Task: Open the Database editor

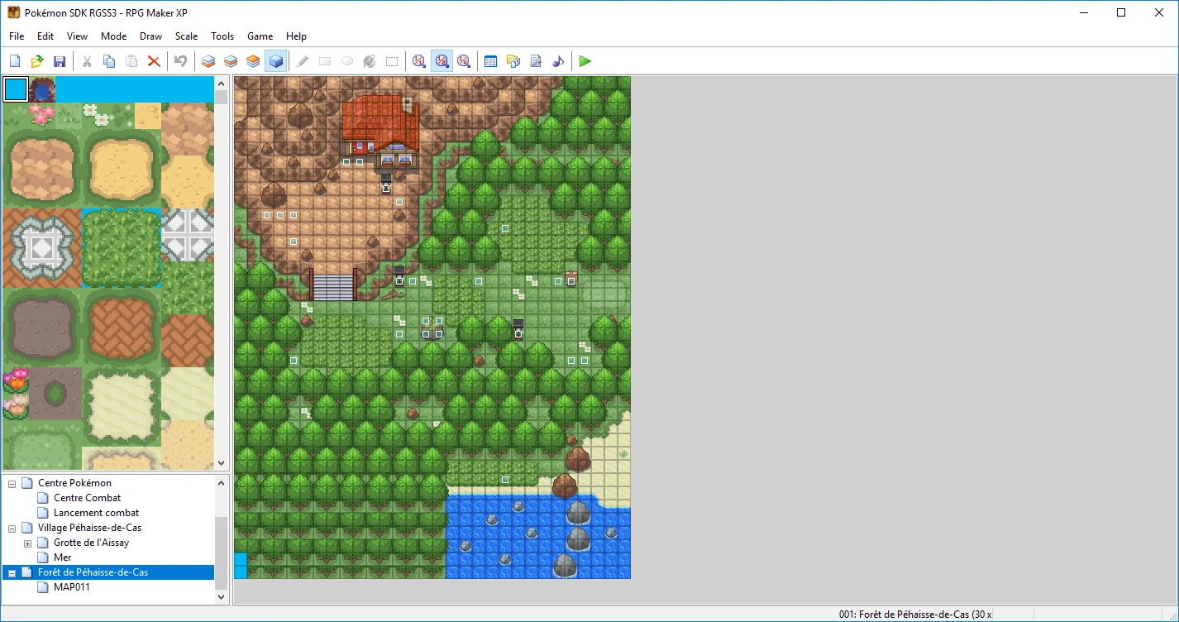Action: point(490,60)
